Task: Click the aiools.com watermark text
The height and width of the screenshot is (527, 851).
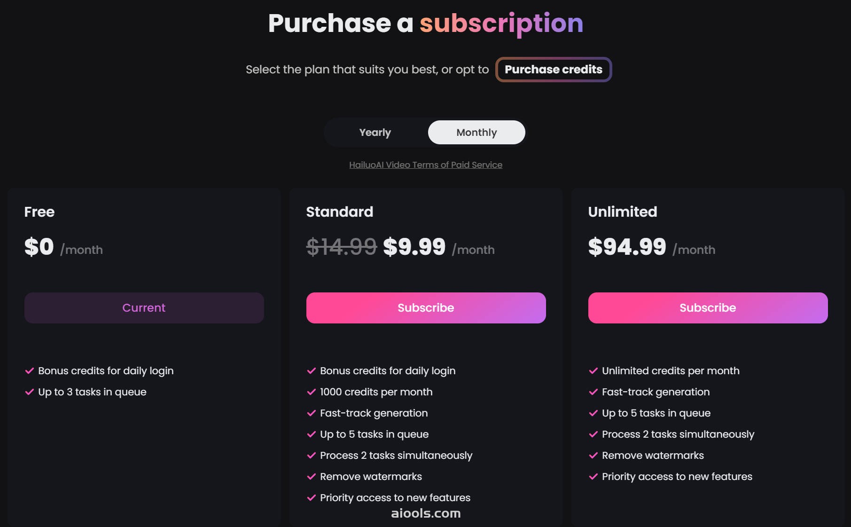Action: coord(426,513)
